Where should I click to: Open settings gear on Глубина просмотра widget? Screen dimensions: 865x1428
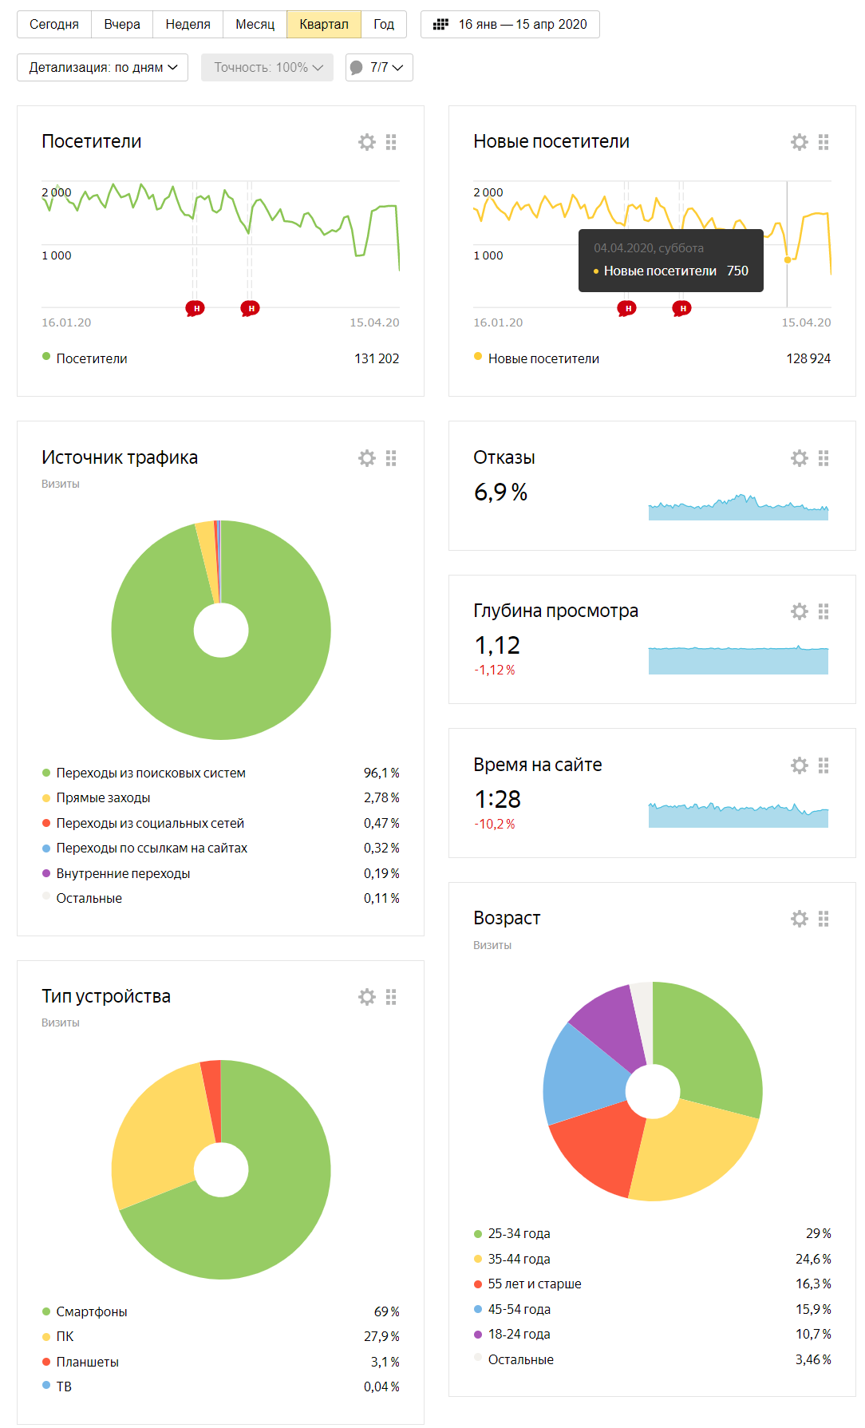[x=800, y=611]
